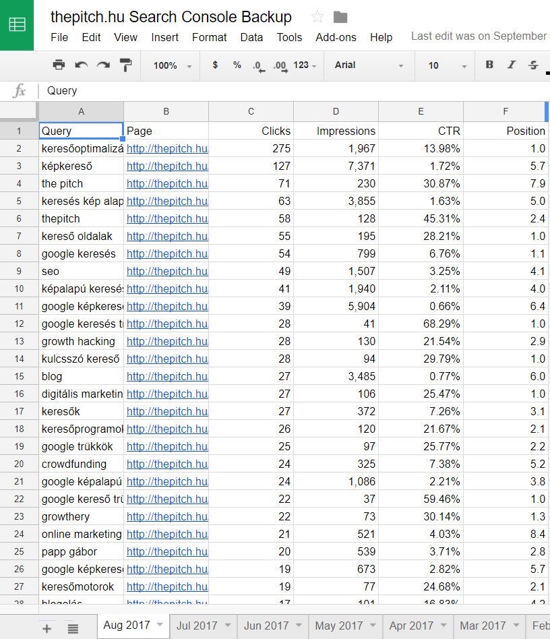The height and width of the screenshot is (639, 550).
Task: Select column A header
Action: pos(81,112)
